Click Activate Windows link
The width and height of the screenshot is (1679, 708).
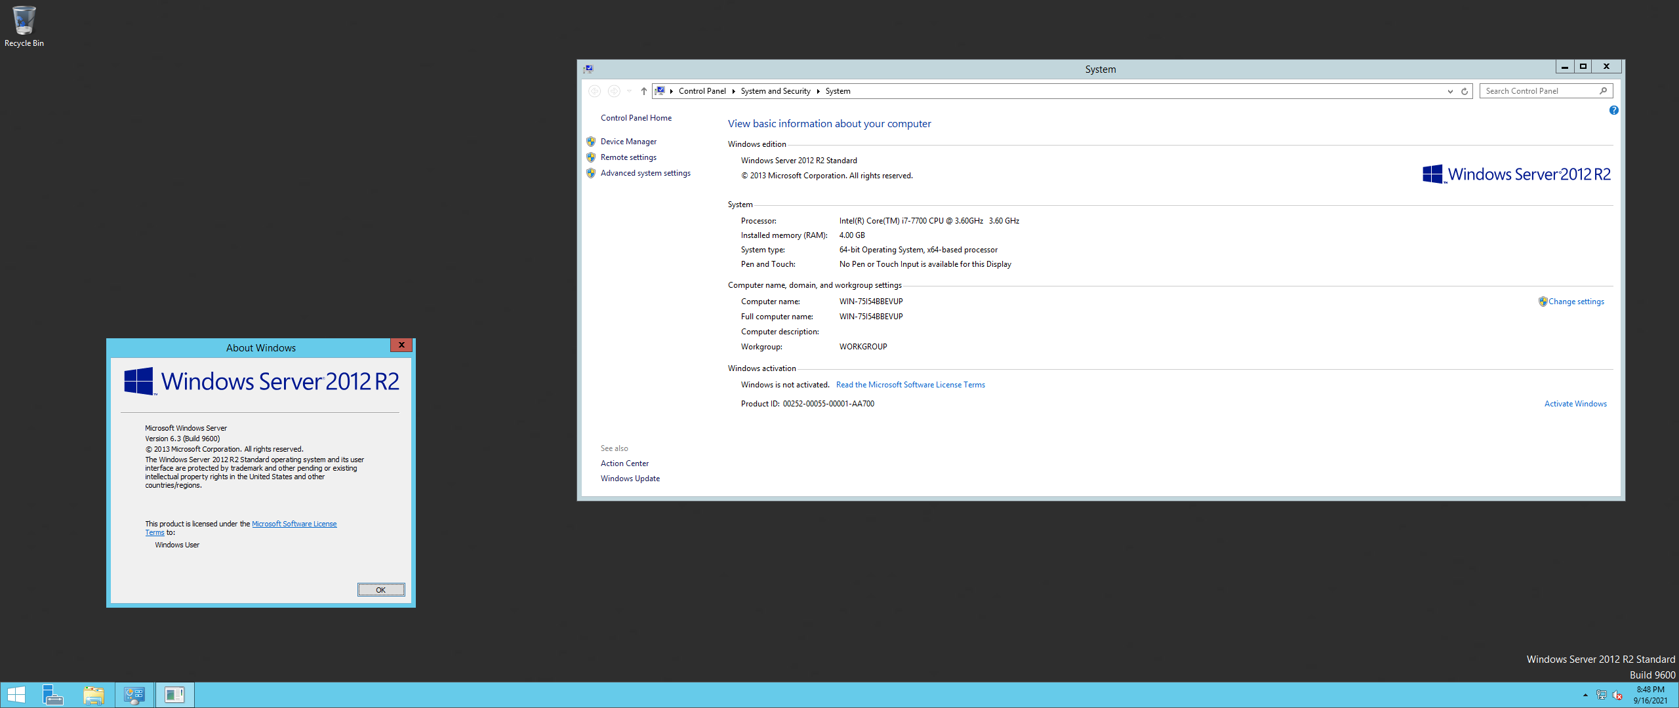[1575, 404]
